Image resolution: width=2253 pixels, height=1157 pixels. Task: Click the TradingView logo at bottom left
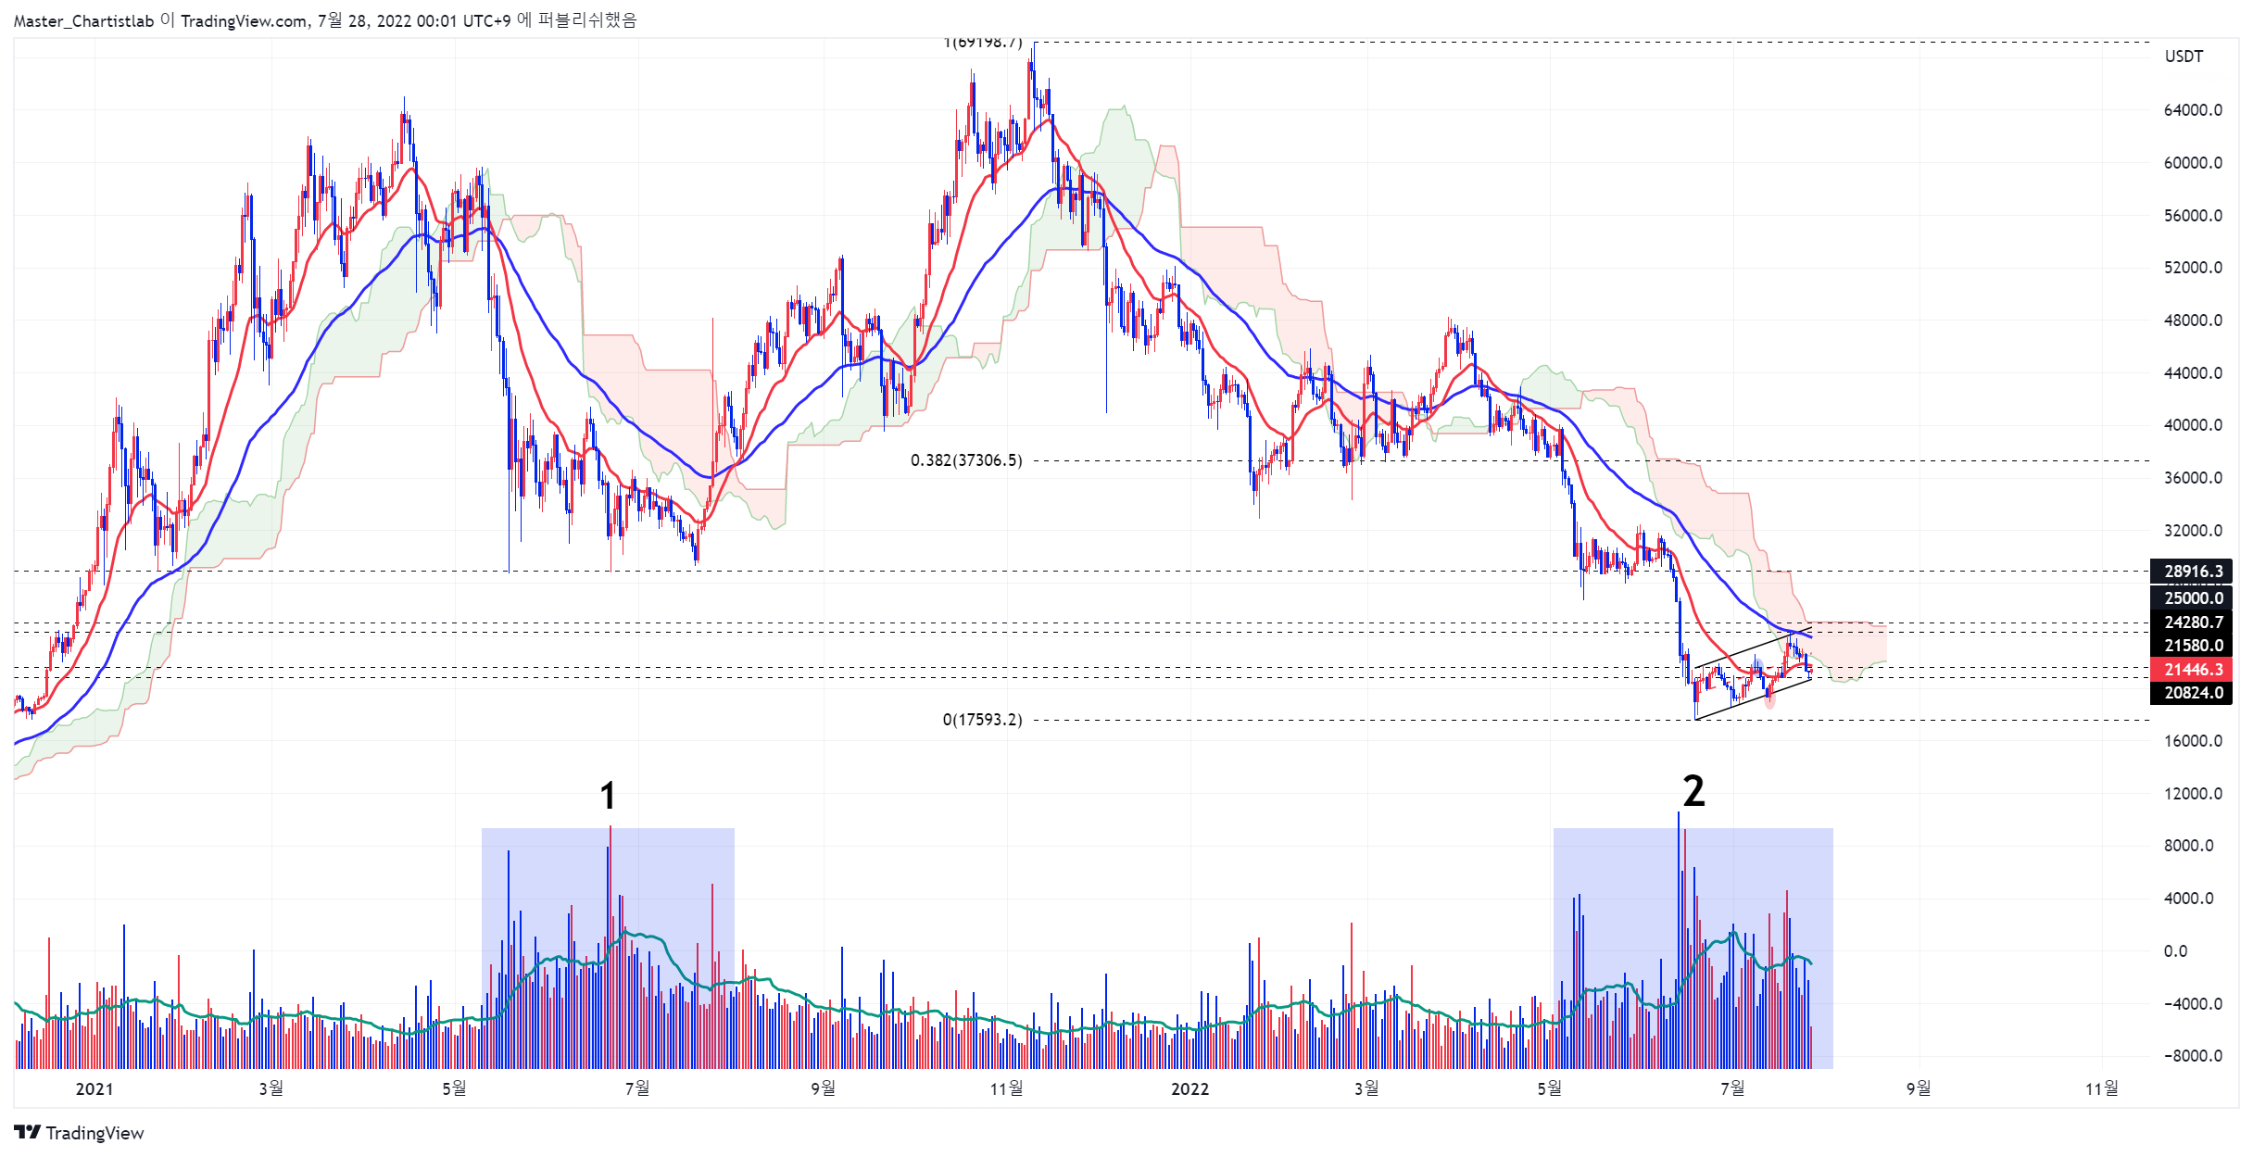coord(80,1133)
